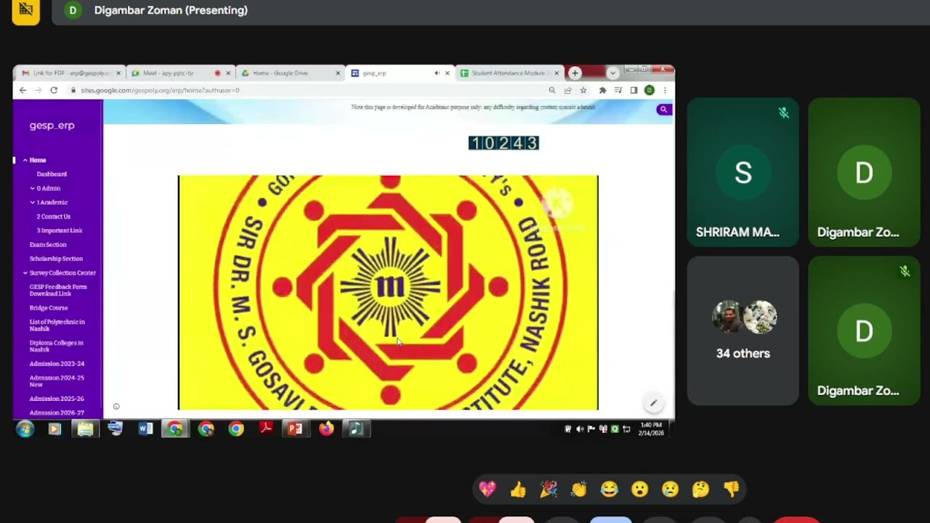Click the institute logo image

point(388,293)
